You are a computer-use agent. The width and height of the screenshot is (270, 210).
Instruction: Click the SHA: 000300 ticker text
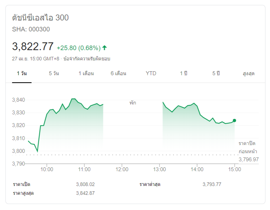click(x=31, y=29)
